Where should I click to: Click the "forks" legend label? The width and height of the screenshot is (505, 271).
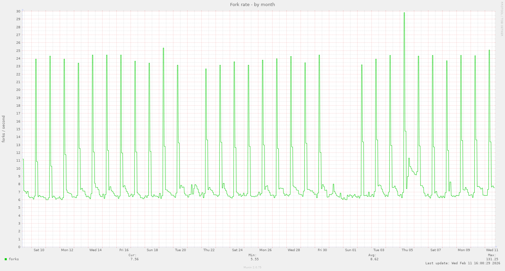[14, 259]
